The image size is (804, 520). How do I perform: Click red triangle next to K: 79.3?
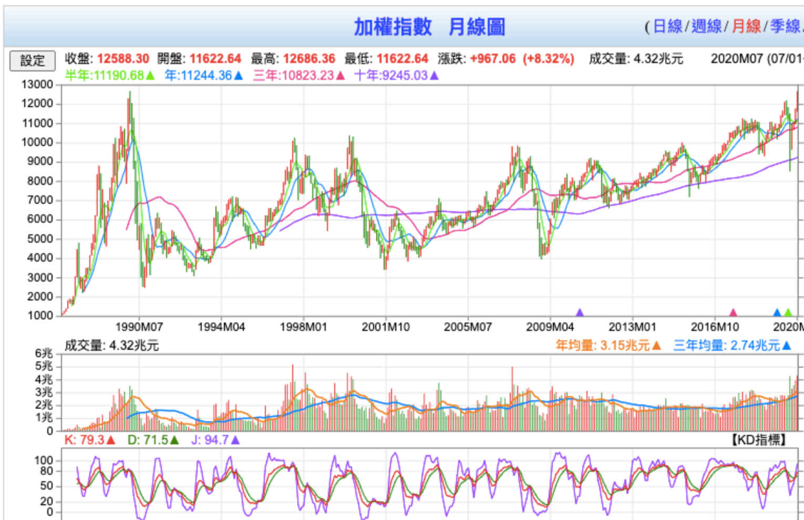[110, 440]
